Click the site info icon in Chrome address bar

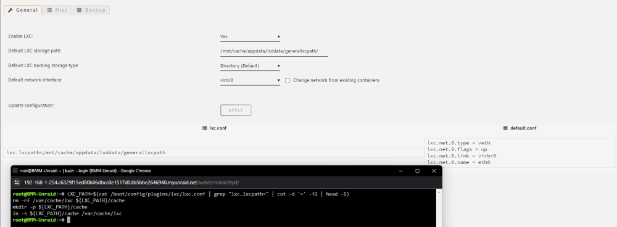coord(17,182)
